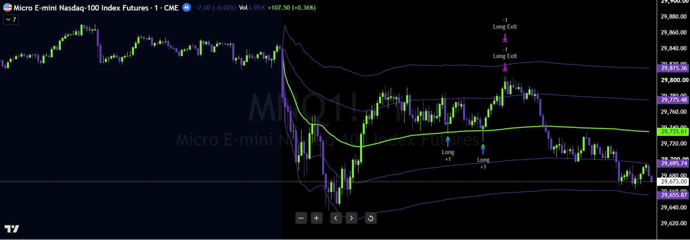Click the upper Long Exit magenta arrow
Image resolution: width=690 pixels, height=240 pixels.
505,38
